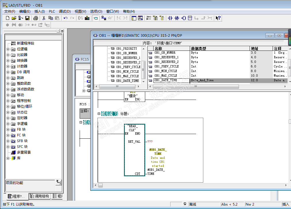This screenshot has height=209, width=291.
Task: Click the Download to PLC icon
Action: pos(87,18)
